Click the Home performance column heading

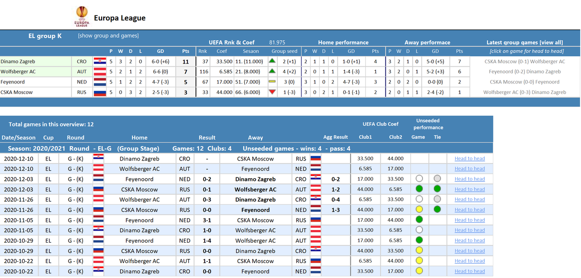coord(343,42)
